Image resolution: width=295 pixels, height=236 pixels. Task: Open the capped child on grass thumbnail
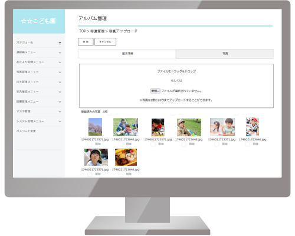tap(189, 127)
